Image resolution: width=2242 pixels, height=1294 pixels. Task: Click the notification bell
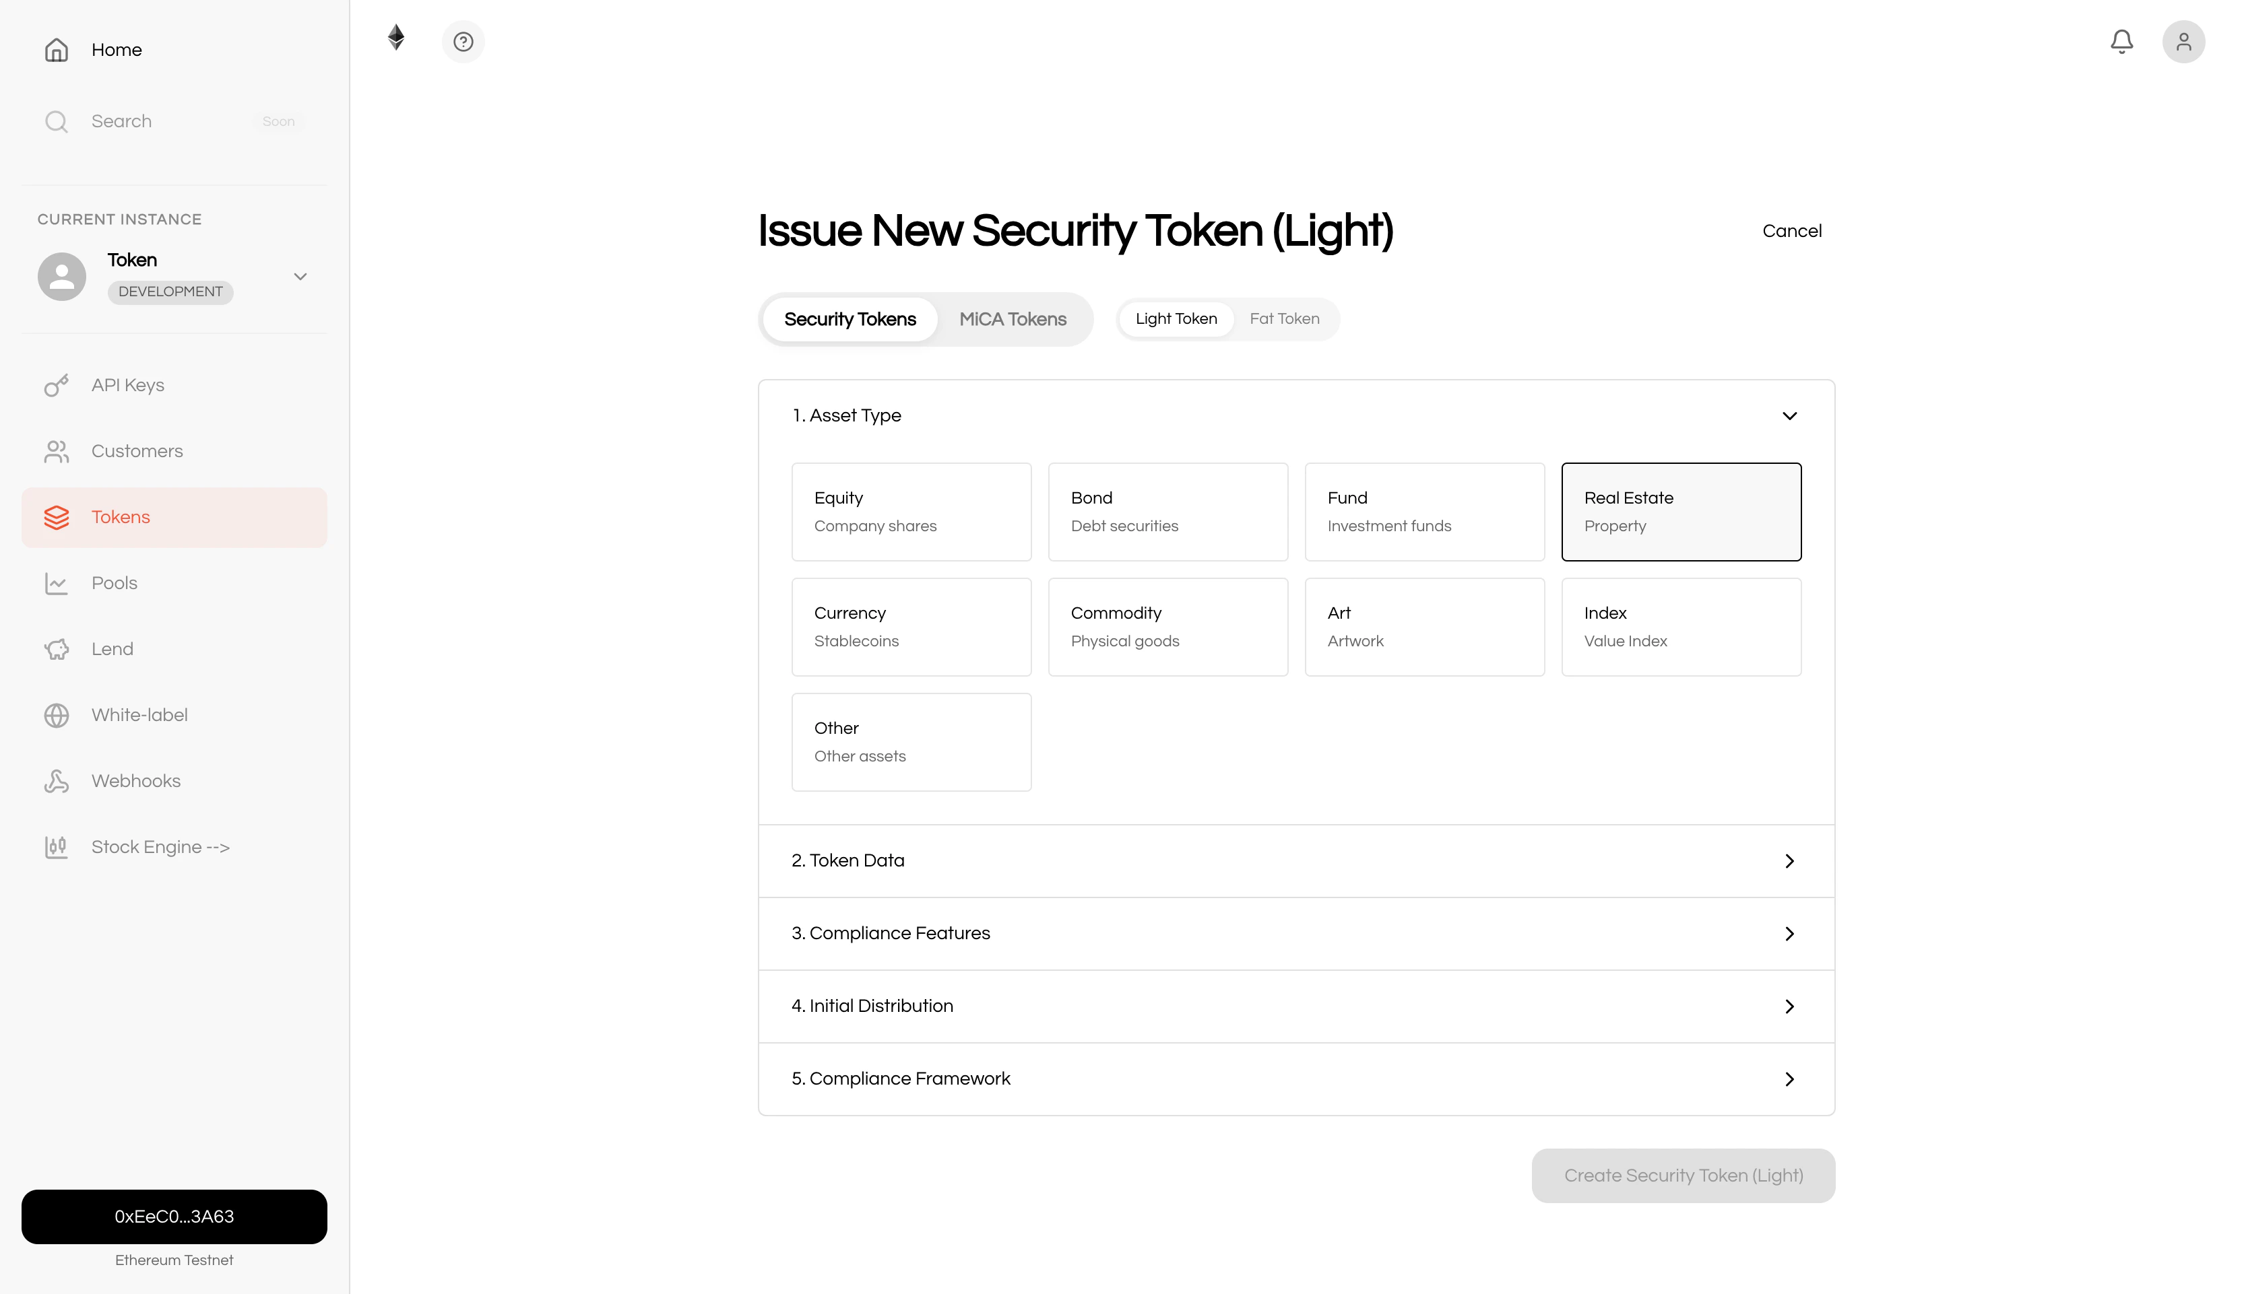[x=2121, y=41]
